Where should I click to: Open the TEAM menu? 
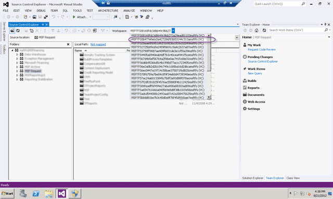[54, 10]
